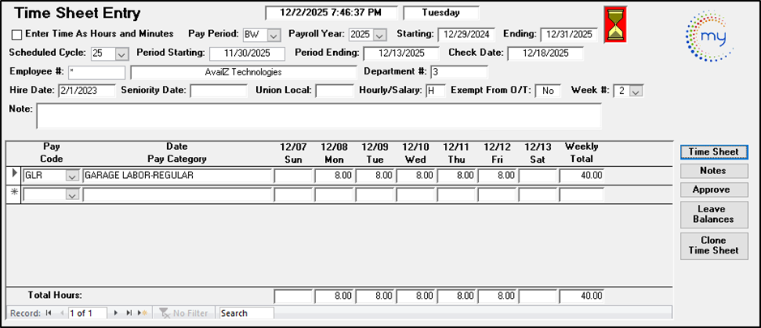Go to first record in navigator
This screenshot has height=328, width=761.
(49, 313)
